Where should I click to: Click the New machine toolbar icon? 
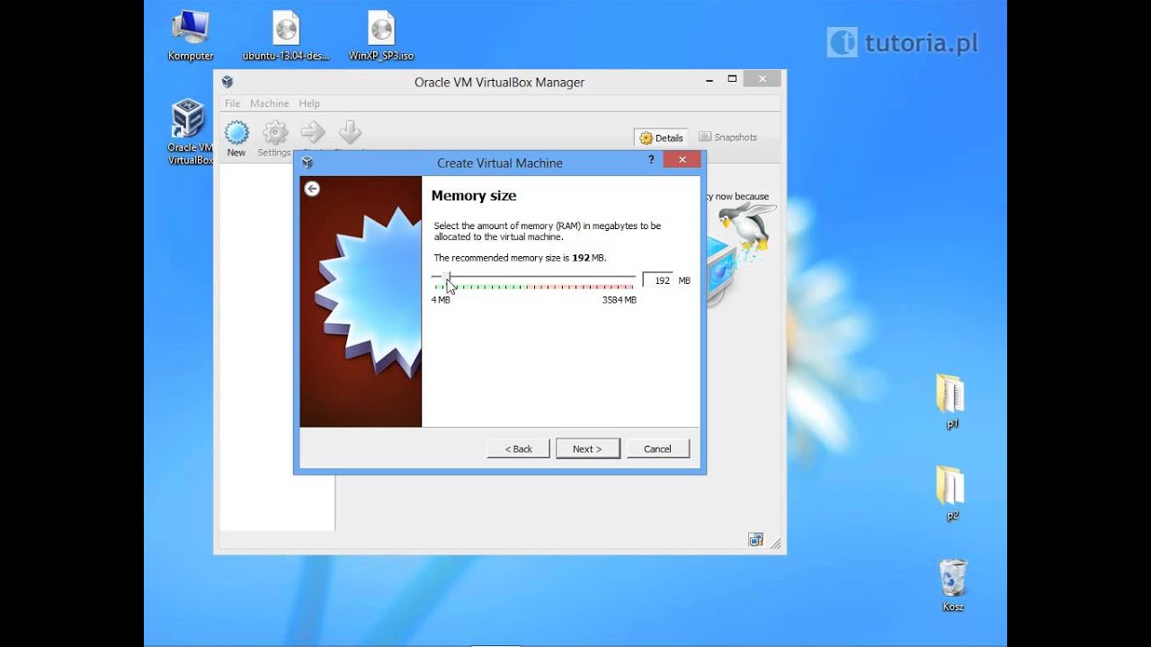click(x=236, y=133)
